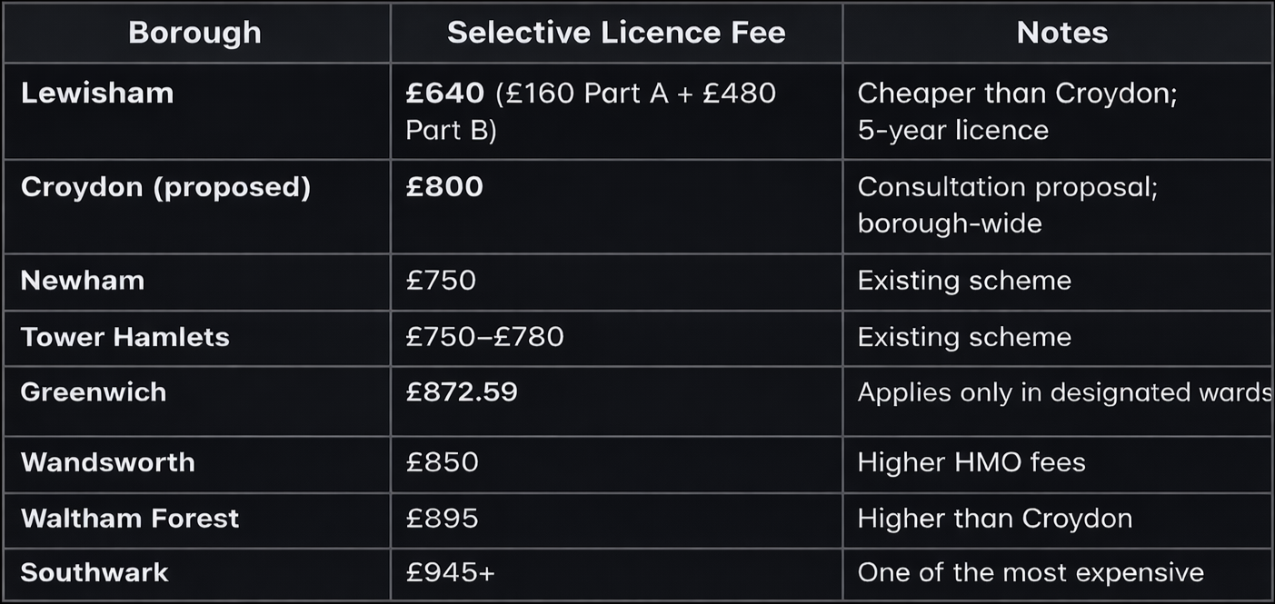Viewport: 1275px width, 604px height.
Task: Click the Higher HMO fees note
Action: point(971,461)
